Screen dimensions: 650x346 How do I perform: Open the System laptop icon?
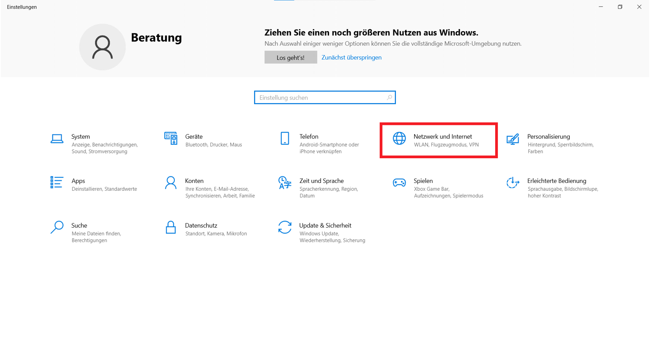(x=57, y=138)
